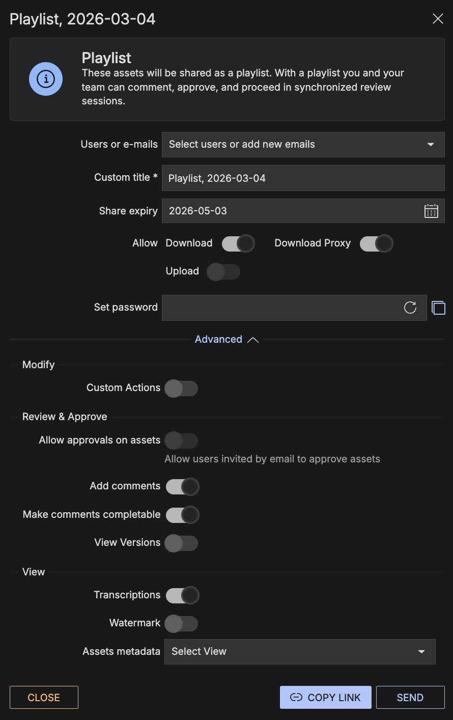The height and width of the screenshot is (720, 453).
Task: Turn off Add comments
Action: click(x=183, y=486)
